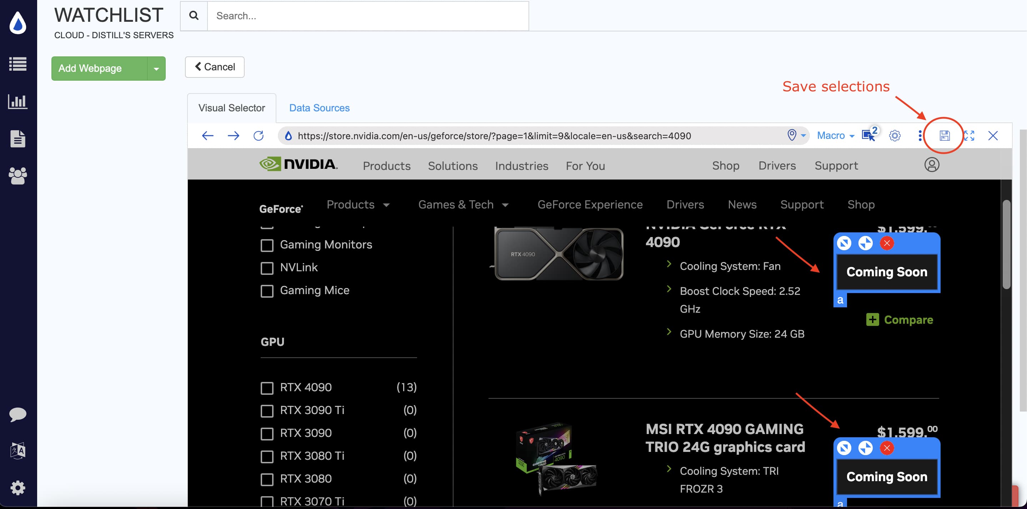
Task: Open the three-dot more options menu
Action: click(920, 136)
